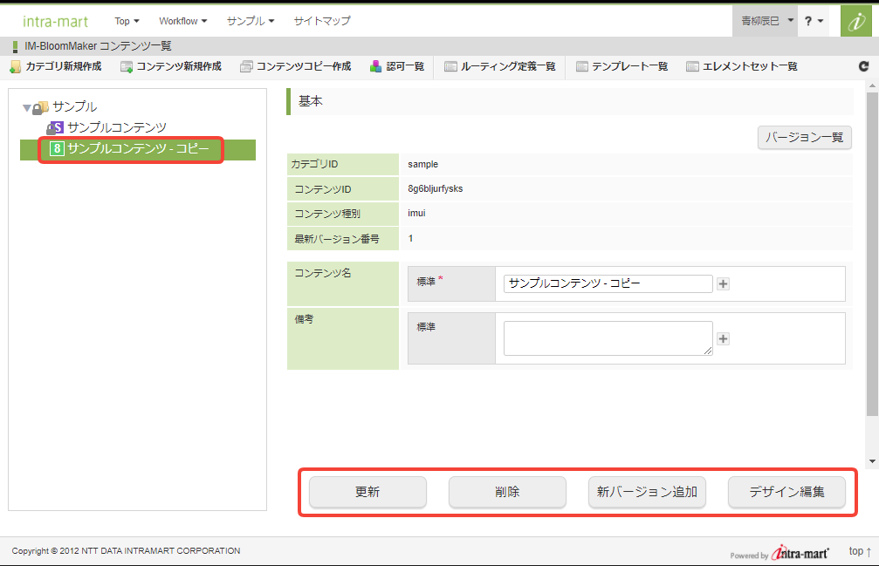Add locale with plus beside 備考
Viewport: 879px width, 566px height.
(x=723, y=338)
